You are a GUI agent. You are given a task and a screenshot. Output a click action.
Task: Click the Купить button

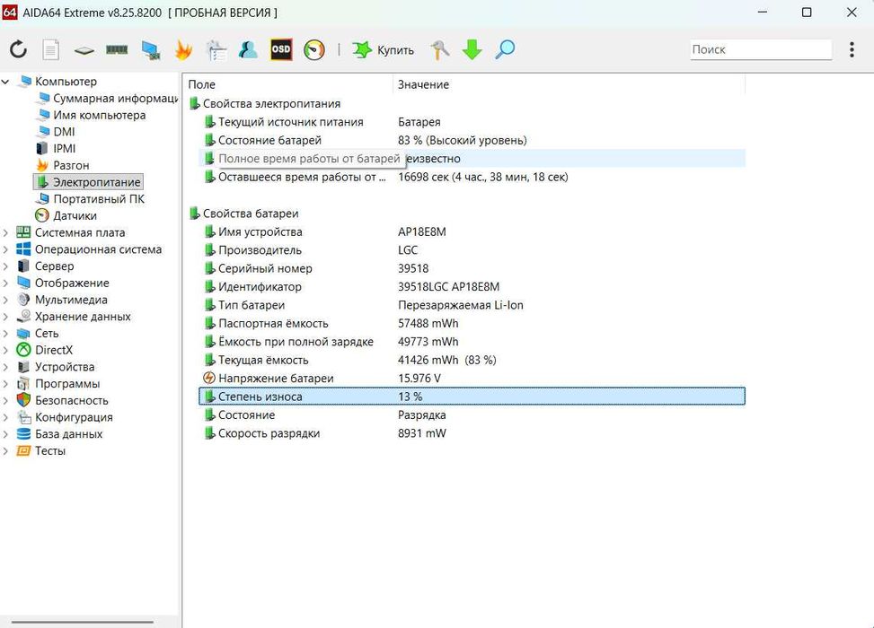(384, 50)
